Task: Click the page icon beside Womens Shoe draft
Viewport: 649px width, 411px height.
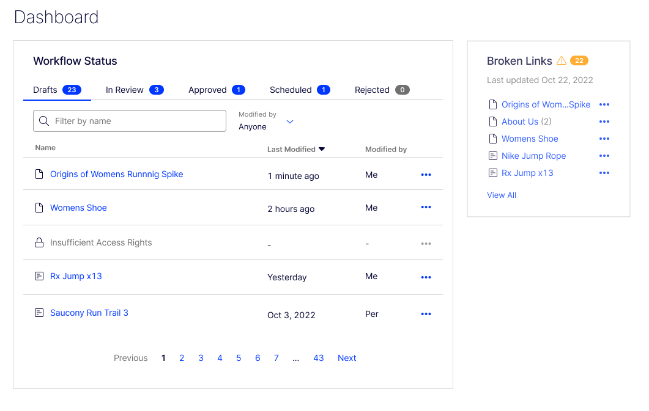Action: (39, 208)
